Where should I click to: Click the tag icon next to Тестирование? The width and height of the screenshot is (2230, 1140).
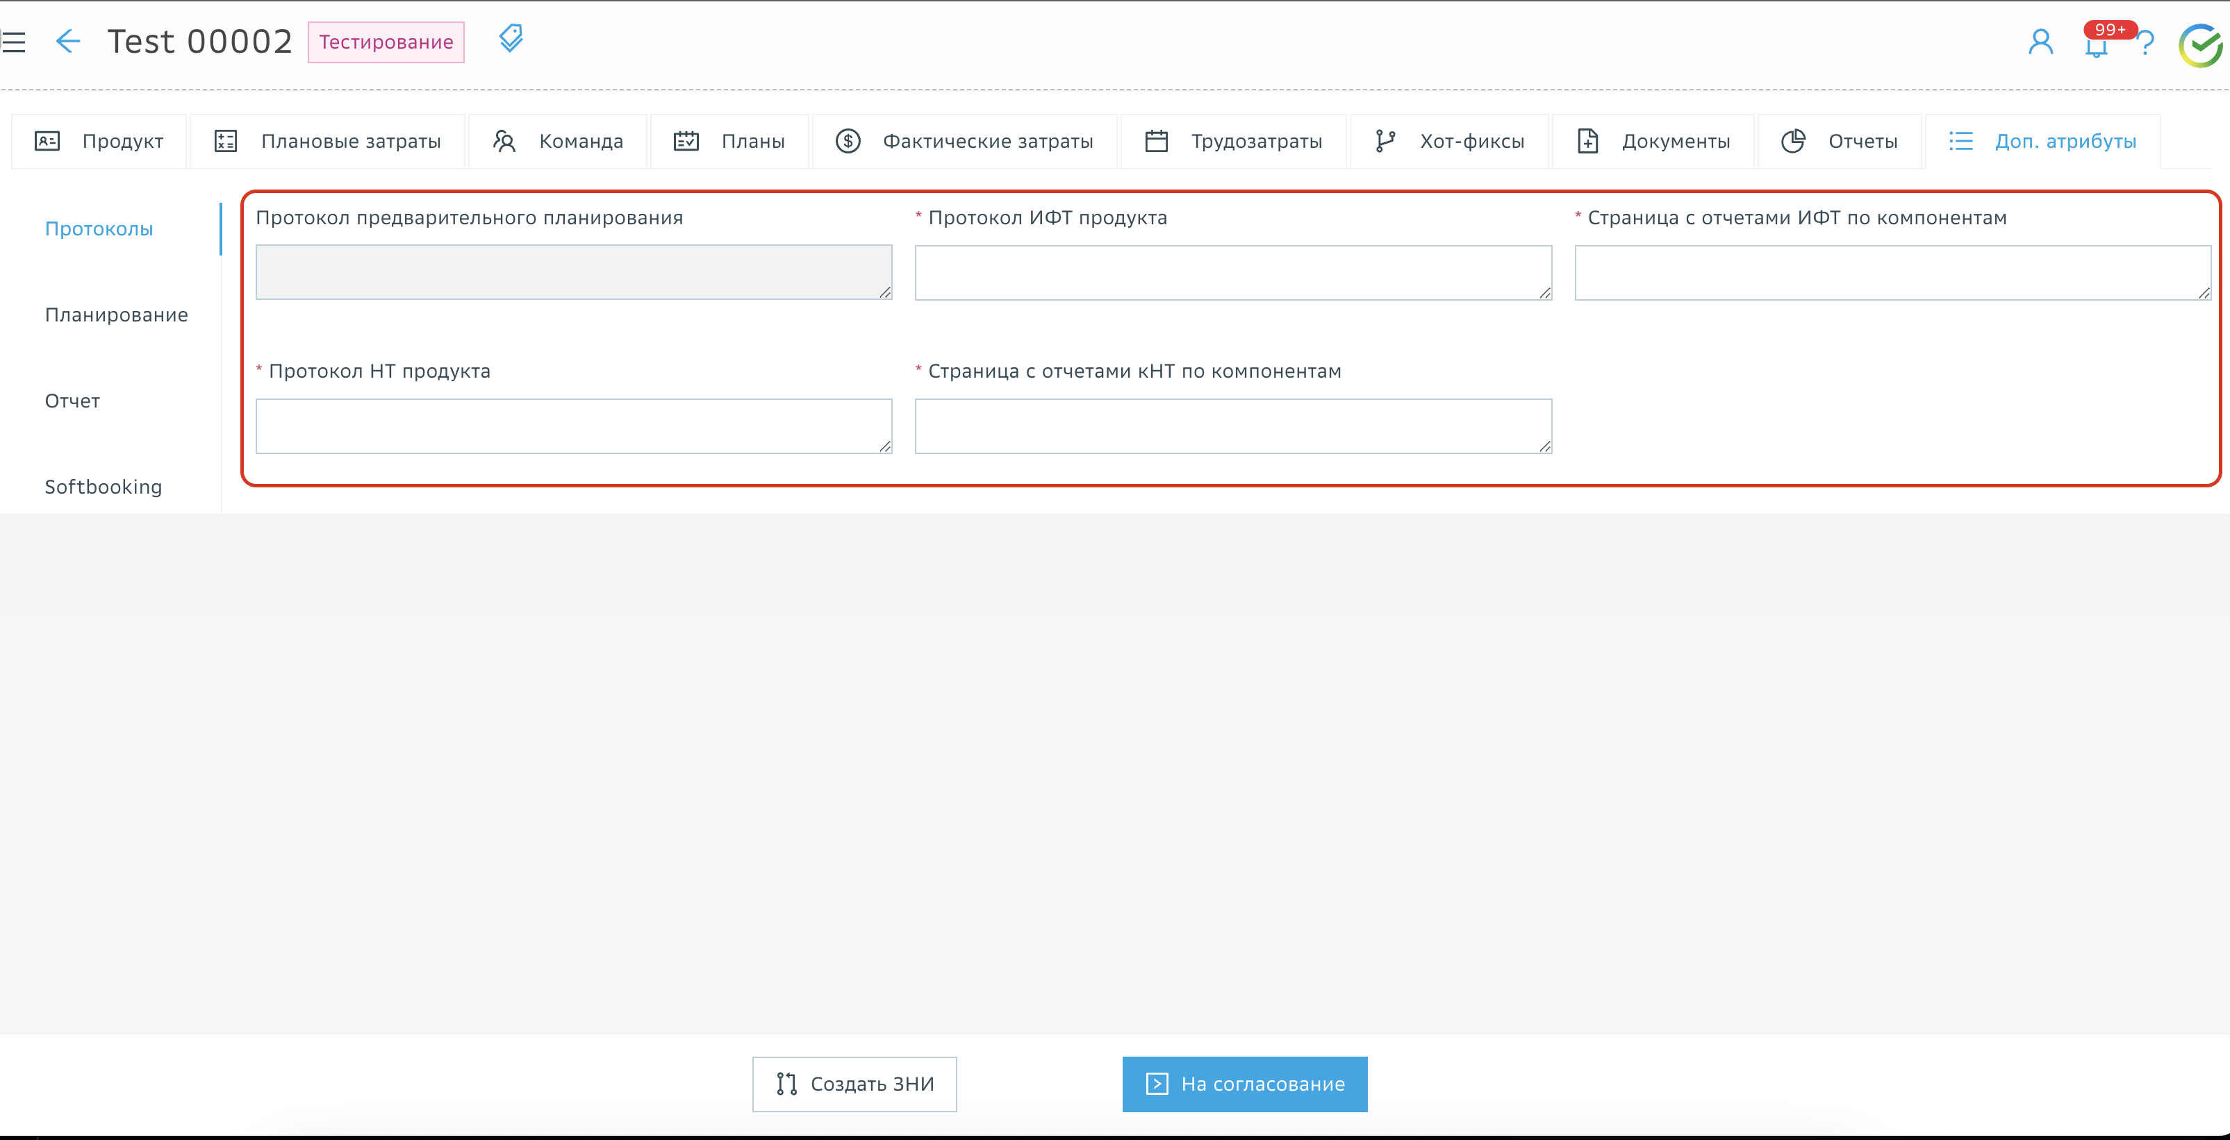[x=511, y=39]
